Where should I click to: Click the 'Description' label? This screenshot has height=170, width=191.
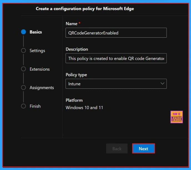77,49
